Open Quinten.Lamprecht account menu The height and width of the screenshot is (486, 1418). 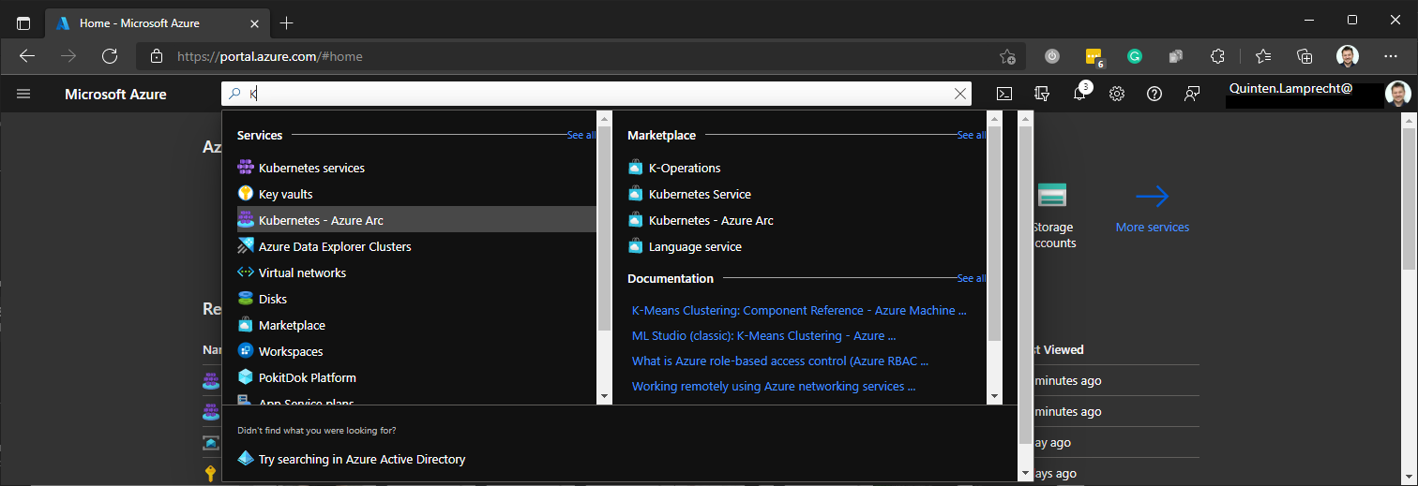pos(1320,94)
